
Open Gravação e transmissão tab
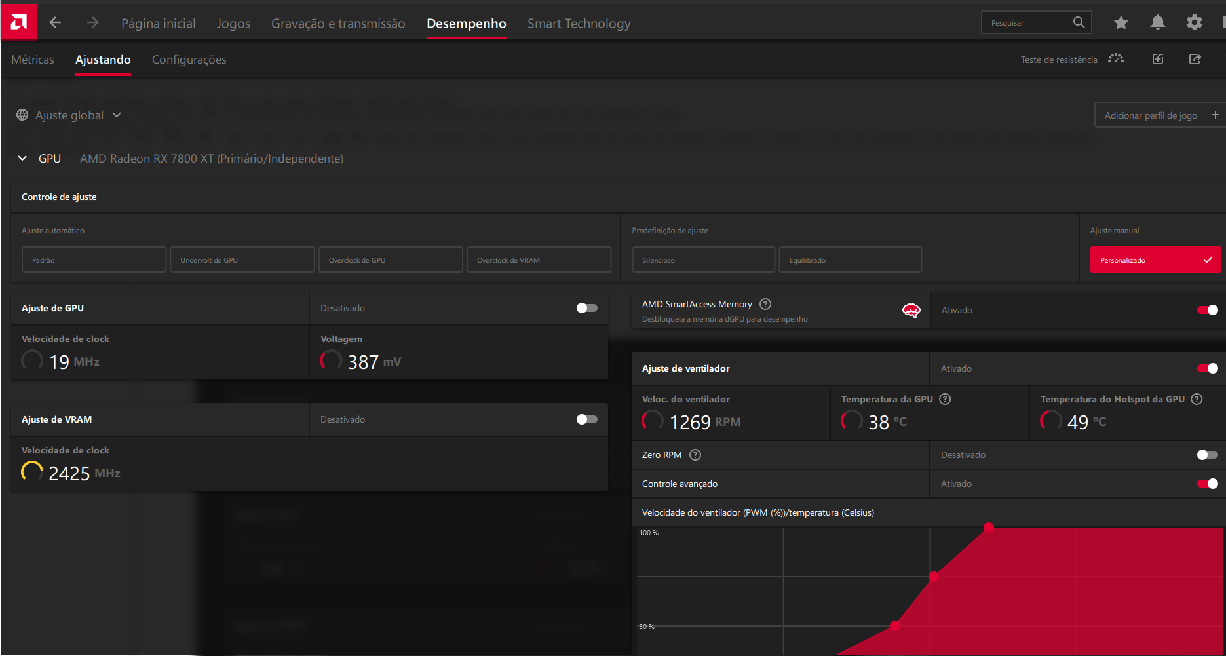coord(338,23)
